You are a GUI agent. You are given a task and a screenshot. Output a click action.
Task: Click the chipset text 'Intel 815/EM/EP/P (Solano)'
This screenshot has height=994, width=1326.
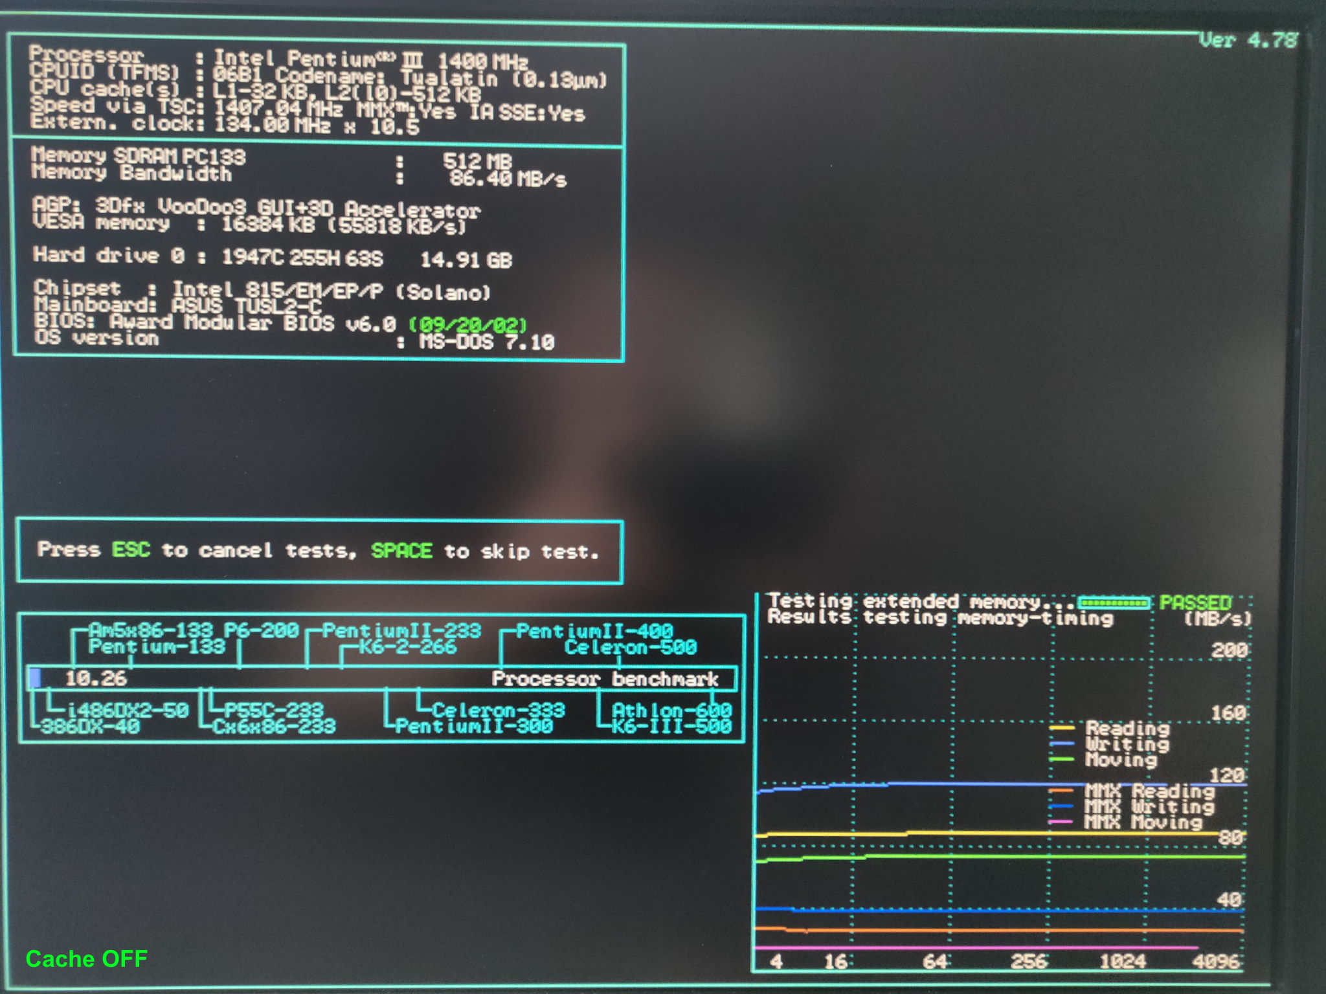(x=331, y=291)
